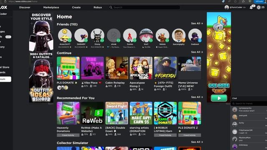Open Meme Universe game thumbnail

(189, 68)
